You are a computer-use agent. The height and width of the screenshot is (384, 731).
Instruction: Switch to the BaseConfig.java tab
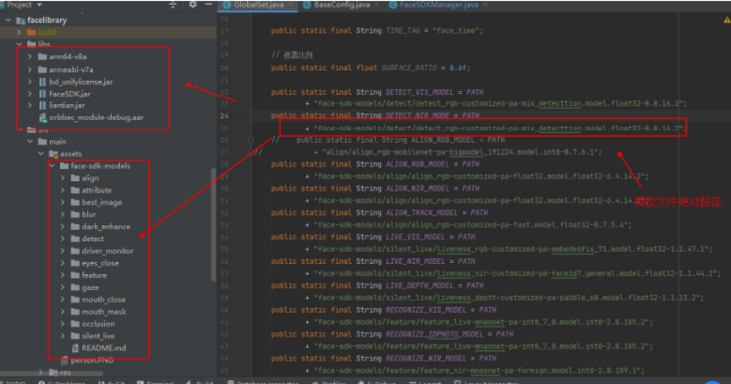coord(342,5)
